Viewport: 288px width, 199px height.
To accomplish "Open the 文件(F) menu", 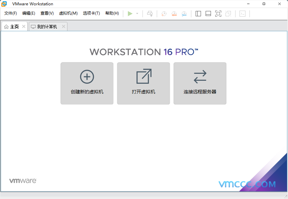I will click(x=11, y=13).
